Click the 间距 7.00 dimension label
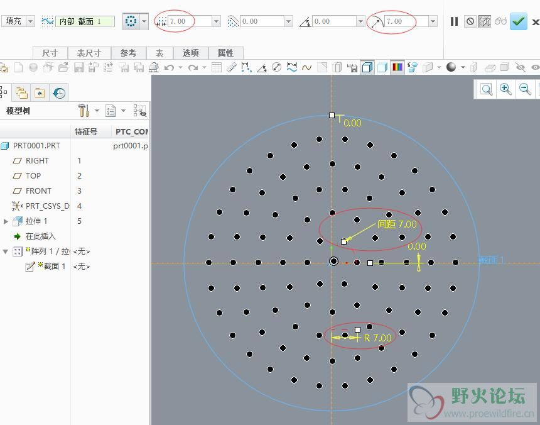Viewport: 540px width, 425px height. click(x=397, y=224)
